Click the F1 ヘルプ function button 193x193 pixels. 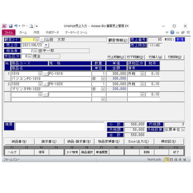coord(12,152)
